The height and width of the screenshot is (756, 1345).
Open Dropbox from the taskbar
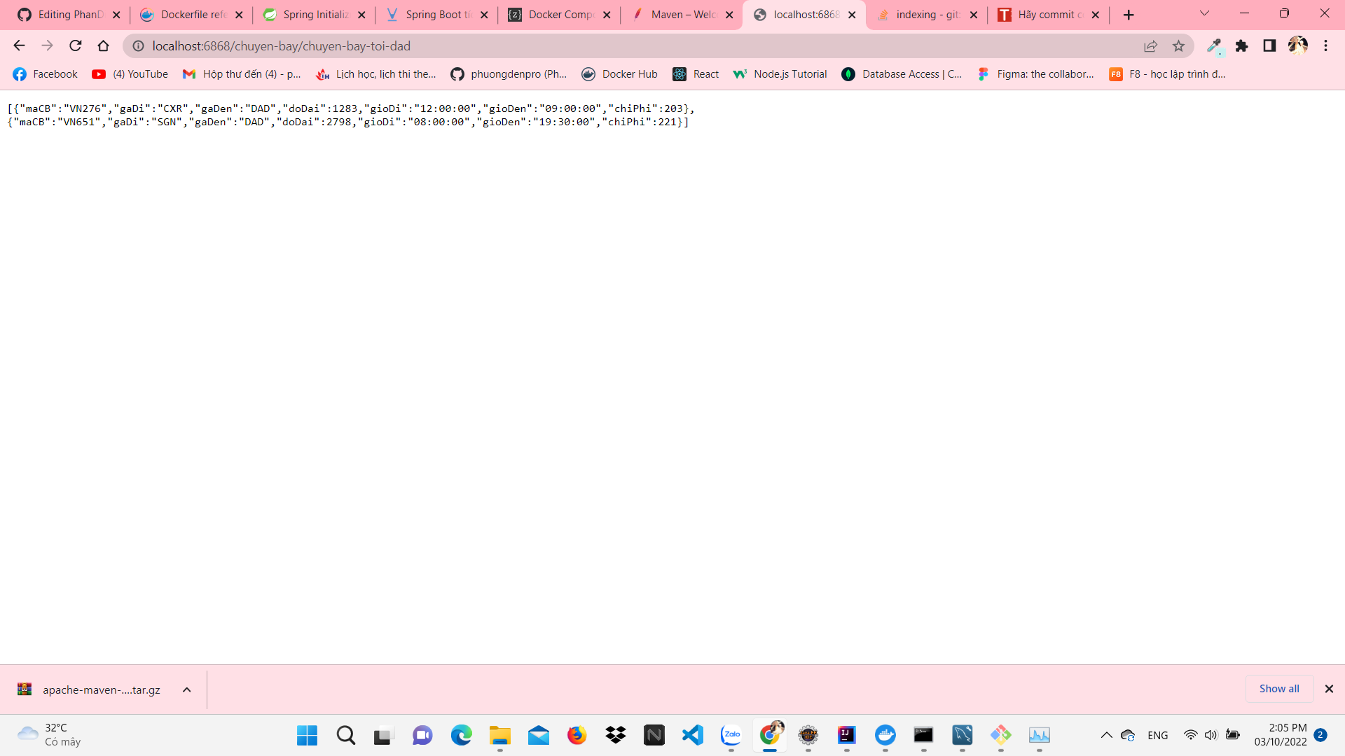click(x=615, y=735)
